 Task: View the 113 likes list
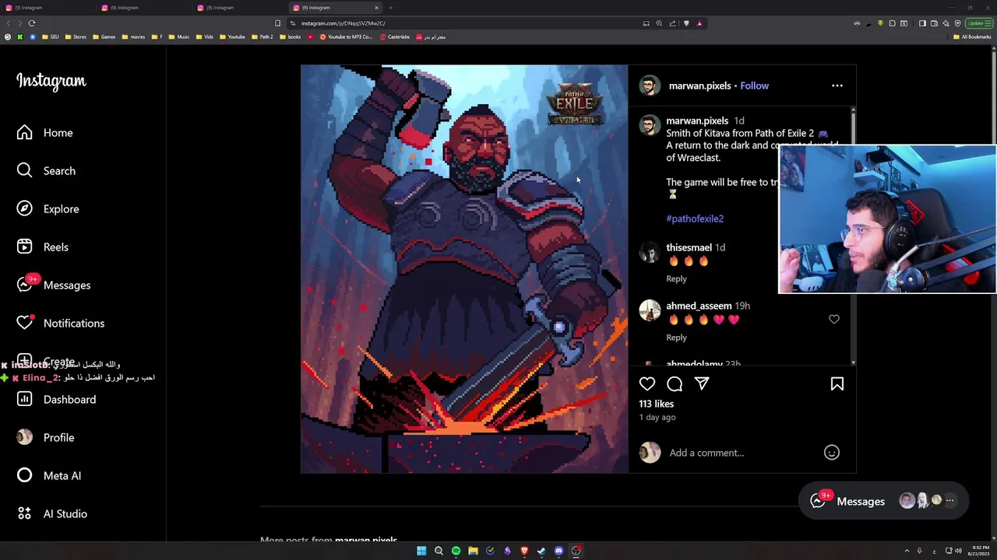point(656,404)
